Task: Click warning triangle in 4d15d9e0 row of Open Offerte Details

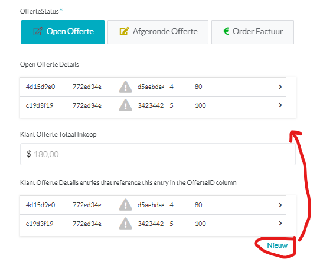Action: 125,87
